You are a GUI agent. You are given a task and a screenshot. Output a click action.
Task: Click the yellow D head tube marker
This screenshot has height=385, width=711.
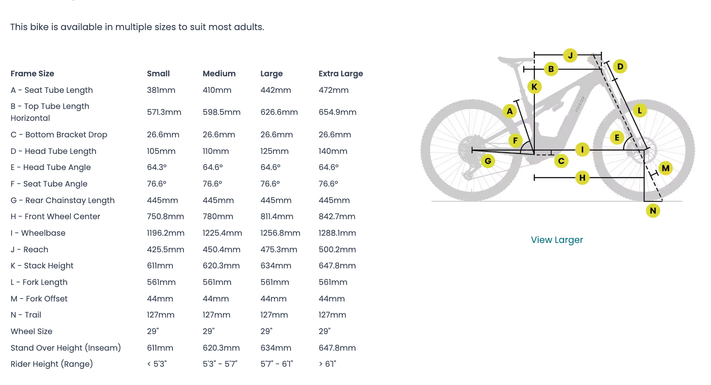point(620,66)
